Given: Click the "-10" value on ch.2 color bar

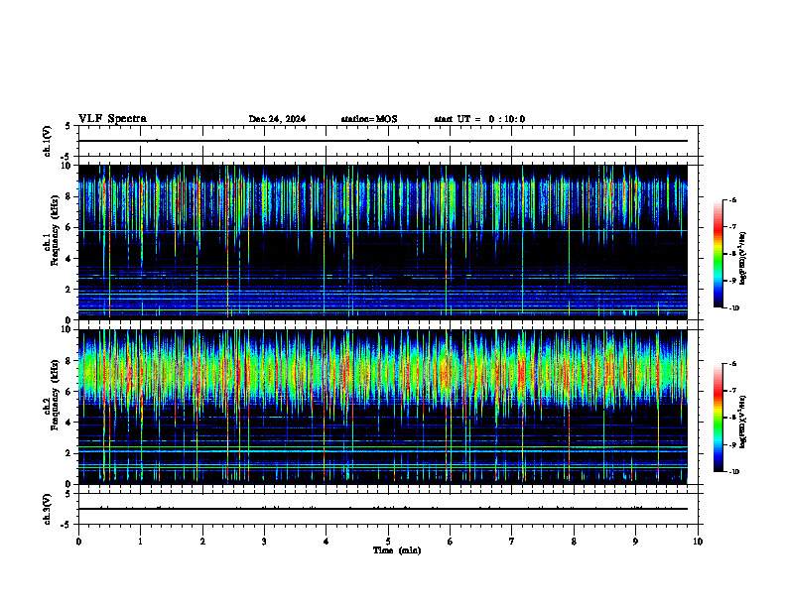Looking at the screenshot, I should [733, 472].
